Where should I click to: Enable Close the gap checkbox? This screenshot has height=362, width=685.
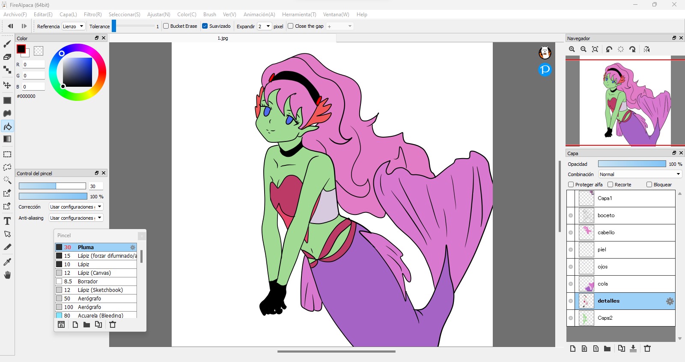(291, 26)
